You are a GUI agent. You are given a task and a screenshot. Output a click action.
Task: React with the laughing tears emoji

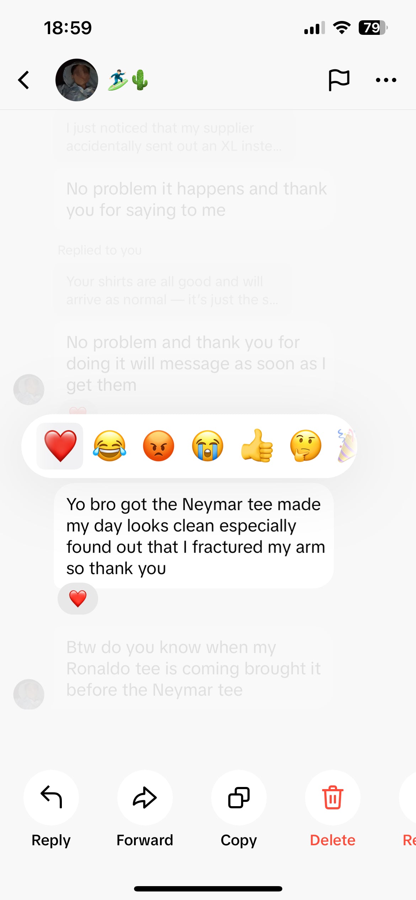110,446
